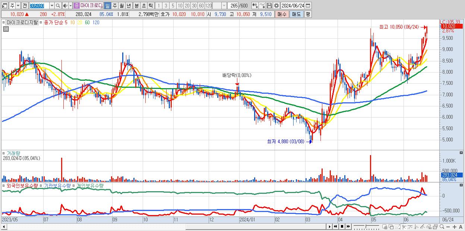Click the date field 2024/06/24
465x231 pixels.
(x=292, y=6)
